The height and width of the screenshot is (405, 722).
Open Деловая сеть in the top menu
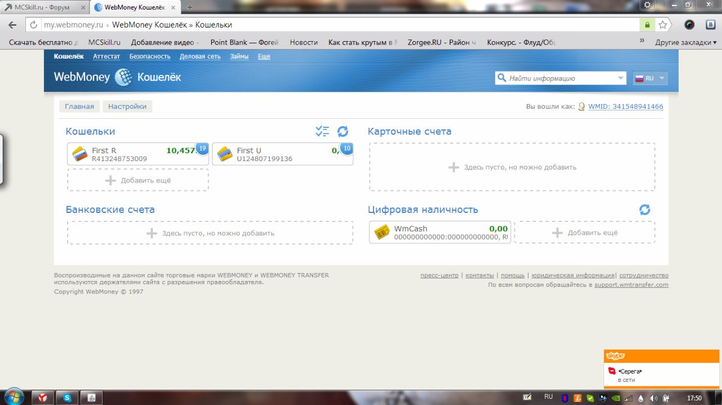[200, 56]
